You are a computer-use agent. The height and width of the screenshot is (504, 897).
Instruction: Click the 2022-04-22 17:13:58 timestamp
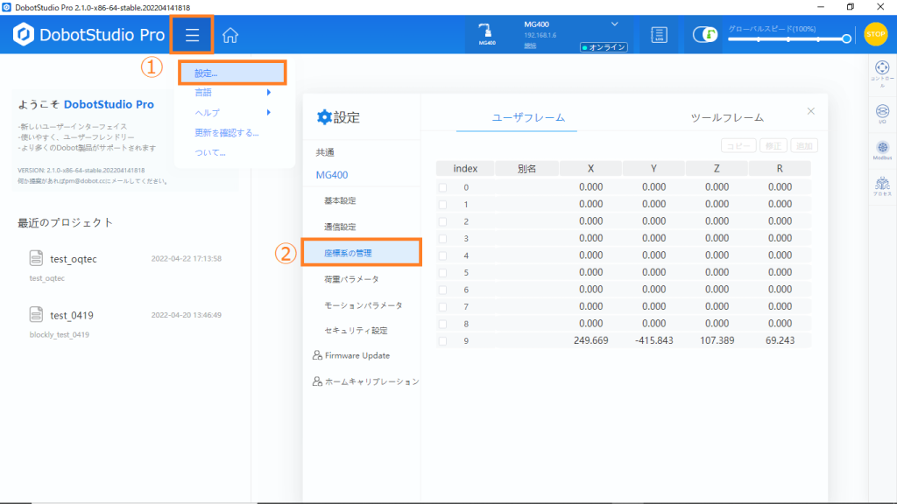click(x=186, y=259)
